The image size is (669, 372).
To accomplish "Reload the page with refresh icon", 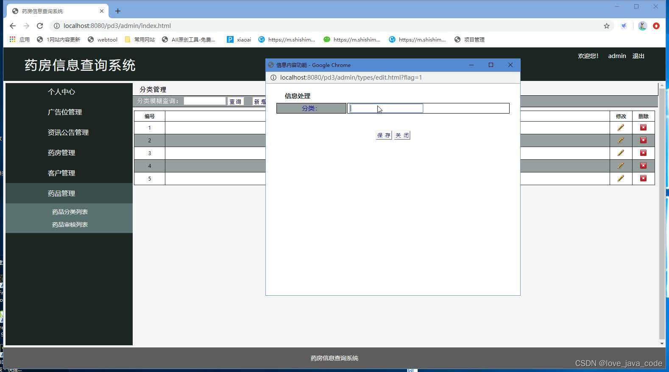I will click(x=40, y=26).
